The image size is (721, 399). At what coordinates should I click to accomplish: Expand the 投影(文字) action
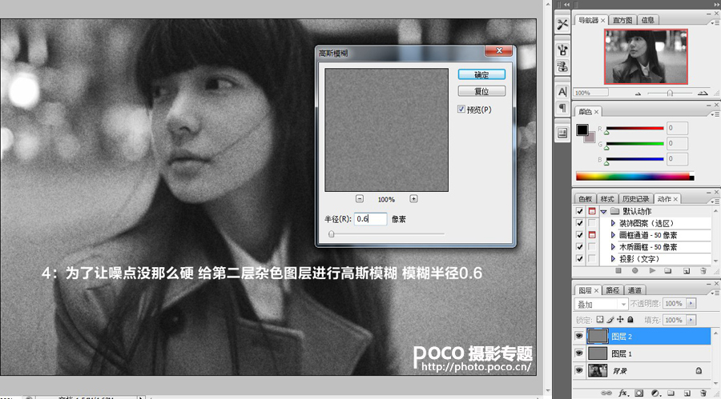[x=613, y=259]
